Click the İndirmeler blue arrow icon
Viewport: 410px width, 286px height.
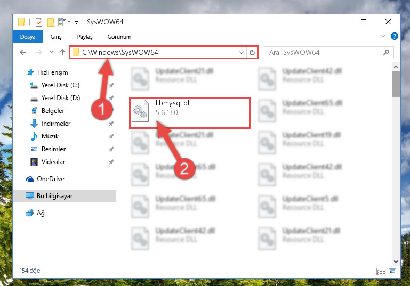[x=34, y=123]
